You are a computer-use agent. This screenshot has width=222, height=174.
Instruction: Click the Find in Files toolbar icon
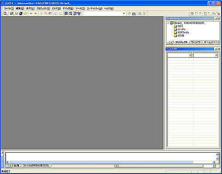(140, 13)
